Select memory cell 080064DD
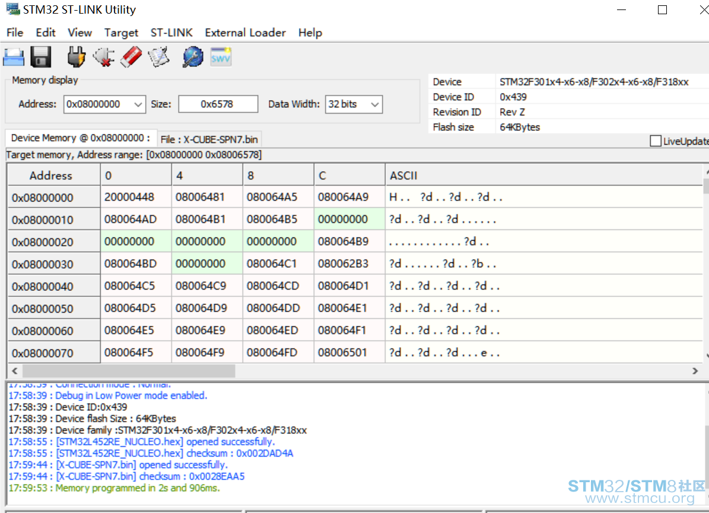Screen dimensions: 709x513 [278, 308]
